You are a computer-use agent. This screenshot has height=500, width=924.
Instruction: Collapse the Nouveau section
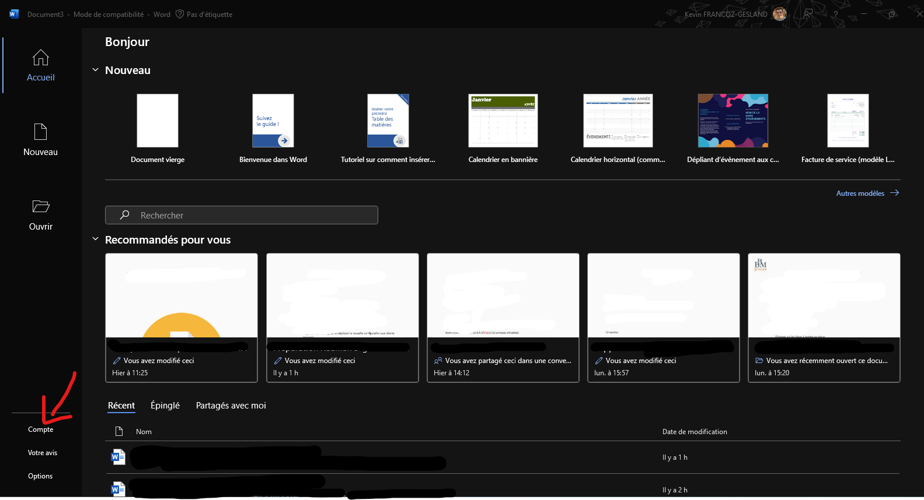tap(95, 70)
